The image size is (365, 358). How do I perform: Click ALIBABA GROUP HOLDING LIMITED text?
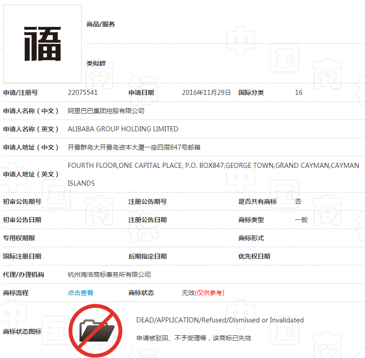tap(123, 129)
